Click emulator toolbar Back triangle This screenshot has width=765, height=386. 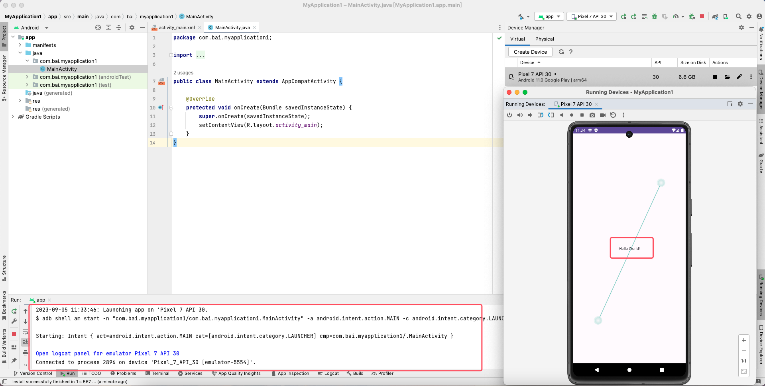pos(561,115)
